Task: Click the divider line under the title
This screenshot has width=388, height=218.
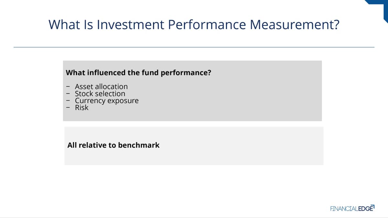Action: coord(194,47)
